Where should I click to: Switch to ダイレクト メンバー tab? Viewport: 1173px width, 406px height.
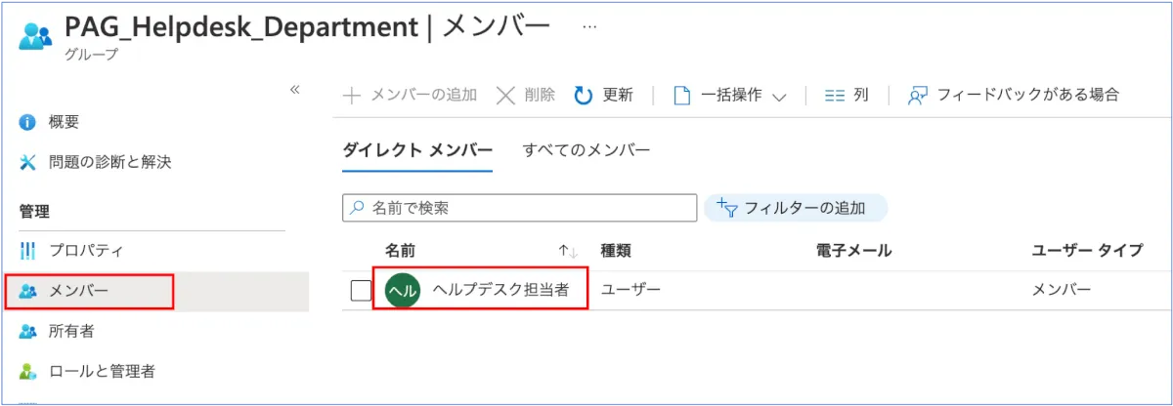click(x=417, y=150)
